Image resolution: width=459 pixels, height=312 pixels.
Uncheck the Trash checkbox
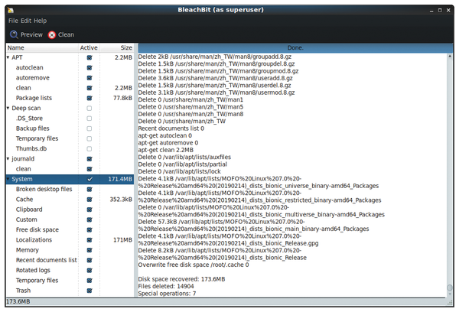(90, 291)
